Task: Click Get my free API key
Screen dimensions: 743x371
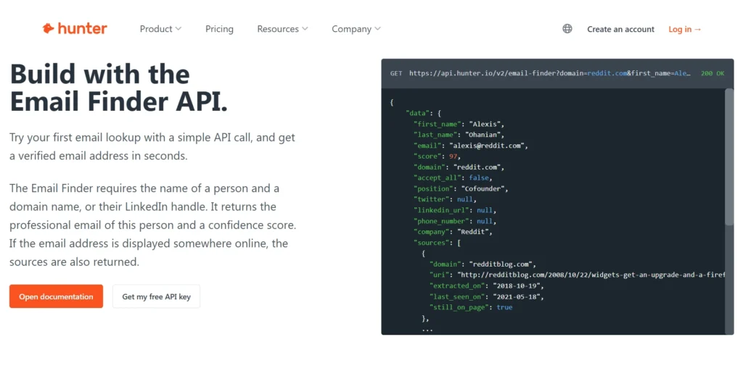Action: tap(157, 296)
